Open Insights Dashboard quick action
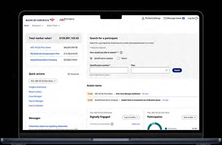 (x=38, y=87)
